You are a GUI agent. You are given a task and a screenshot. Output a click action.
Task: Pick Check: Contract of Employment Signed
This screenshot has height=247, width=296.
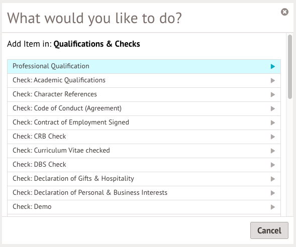144,122
